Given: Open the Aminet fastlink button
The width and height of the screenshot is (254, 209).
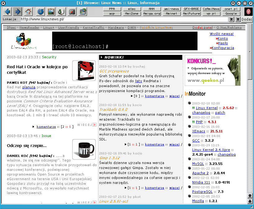Looking at the screenshot, I should [x=171, y=14].
